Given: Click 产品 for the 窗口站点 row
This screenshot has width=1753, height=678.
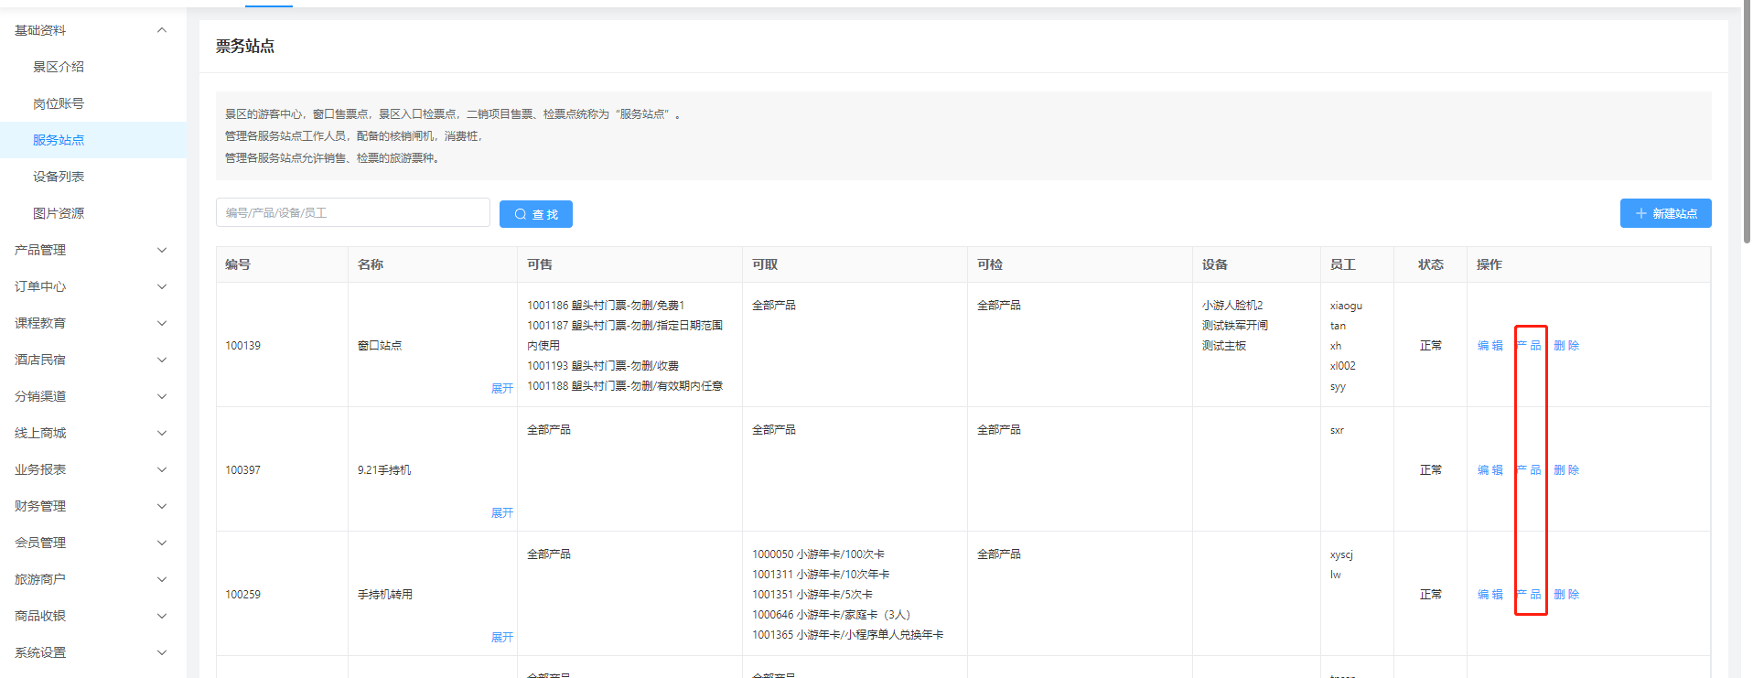Looking at the screenshot, I should point(1528,346).
